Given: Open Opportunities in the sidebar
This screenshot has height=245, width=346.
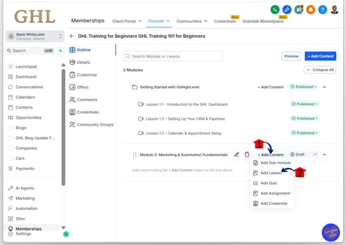Looking at the screenshot, I should [x=28, y=117].
